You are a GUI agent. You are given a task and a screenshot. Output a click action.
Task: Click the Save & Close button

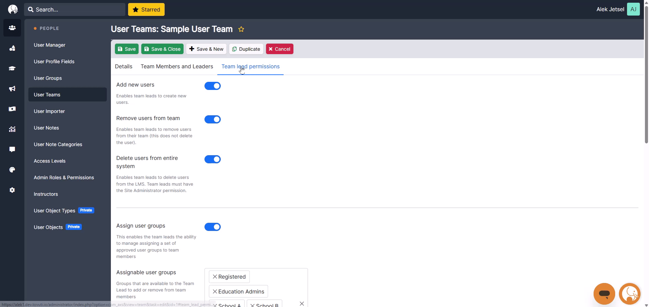coord(162,49)
